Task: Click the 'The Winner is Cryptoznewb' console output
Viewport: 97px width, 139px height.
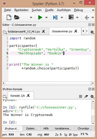Action: (28, 115)
